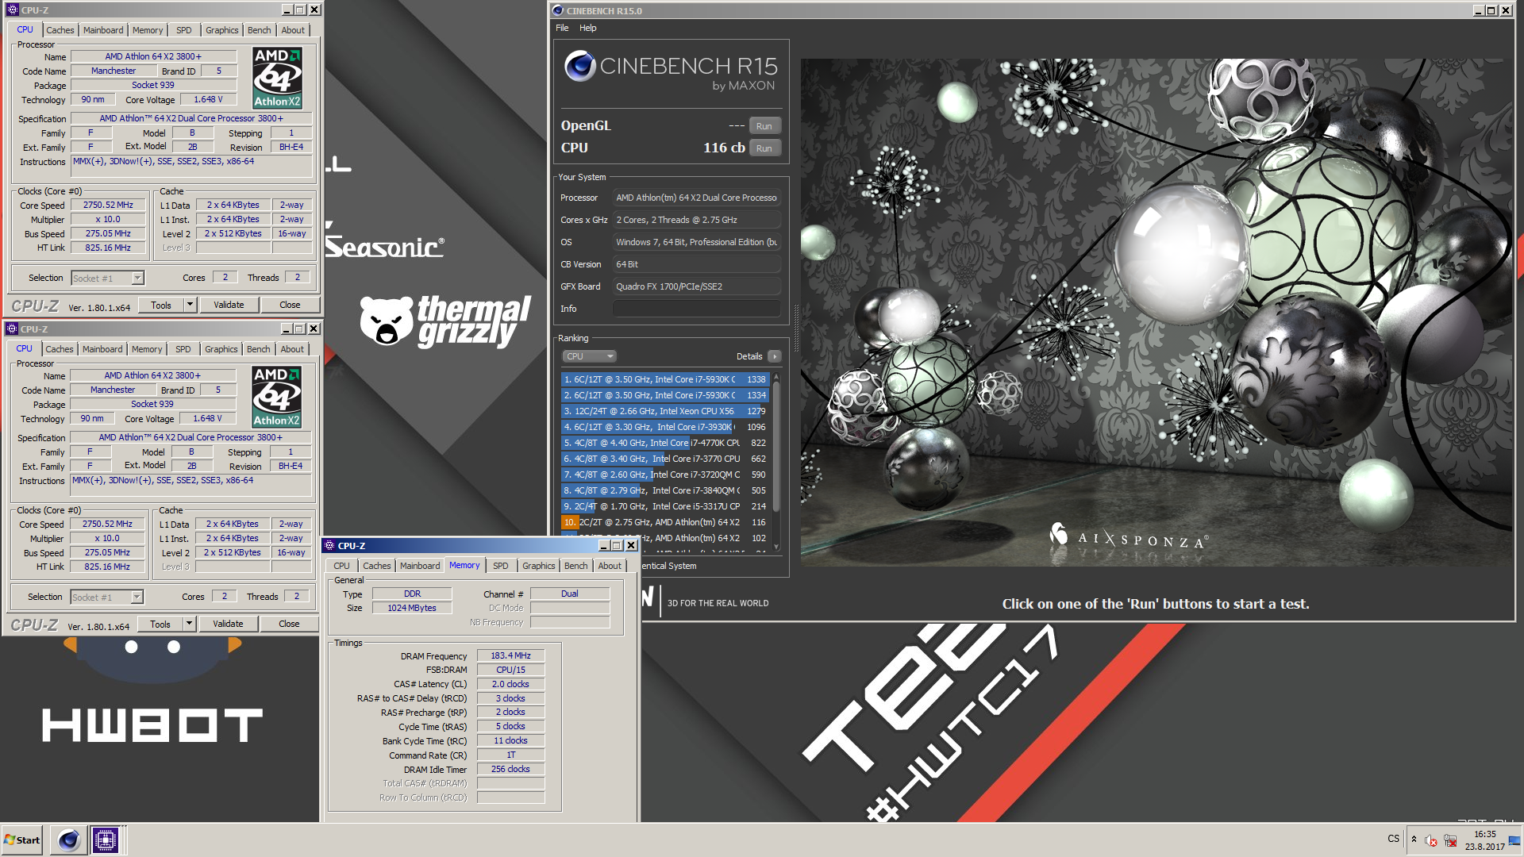Viewport: 1524px width, 857px height.
Task: Switch to SPD tab in Memory CPU-Z window
Action: tap(500, 566)
